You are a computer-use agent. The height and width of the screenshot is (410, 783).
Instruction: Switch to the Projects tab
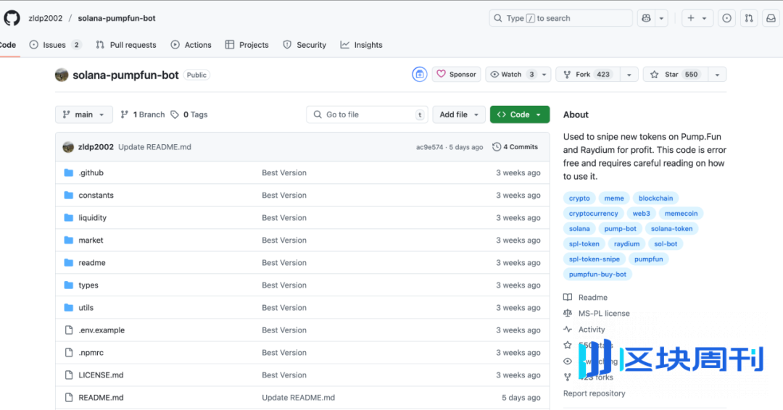(x=246, y=45)
